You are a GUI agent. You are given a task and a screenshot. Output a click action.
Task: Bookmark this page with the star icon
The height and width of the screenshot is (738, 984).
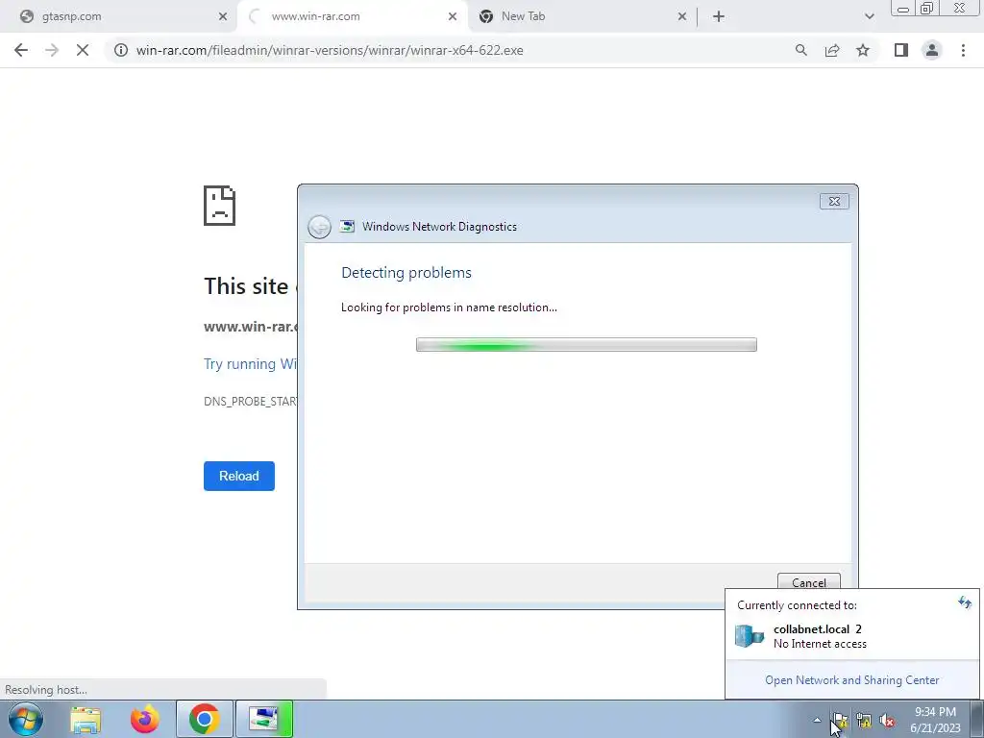pyautogui.click(x=863, y=50)
